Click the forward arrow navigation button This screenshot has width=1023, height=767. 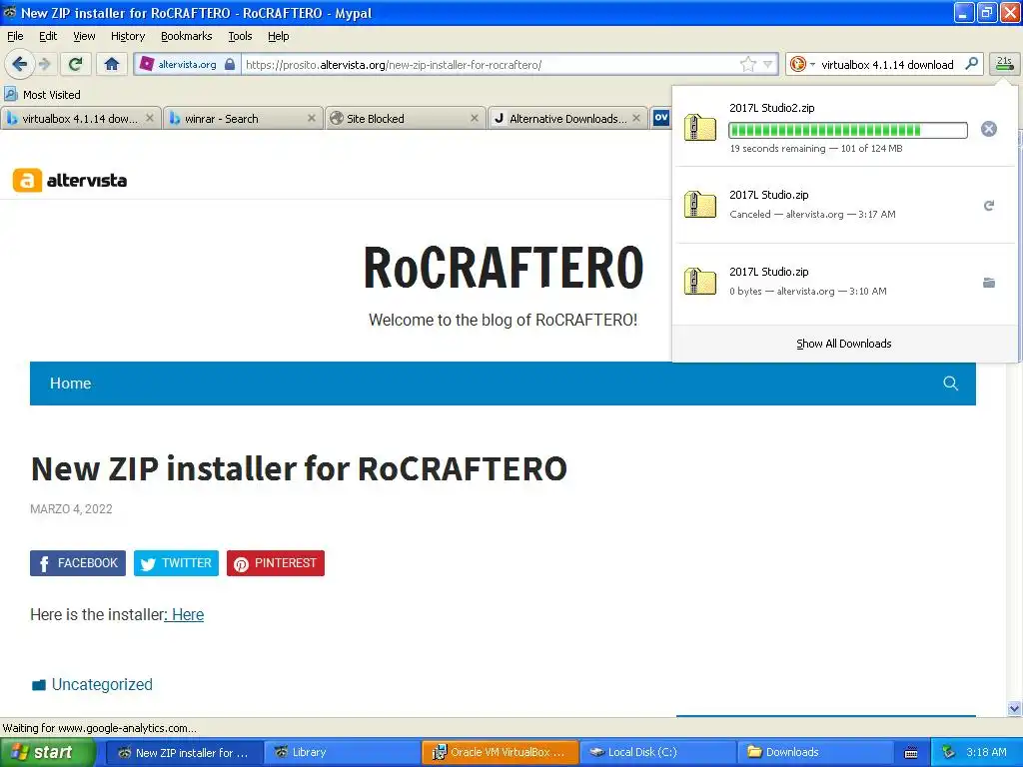point(45,64)
